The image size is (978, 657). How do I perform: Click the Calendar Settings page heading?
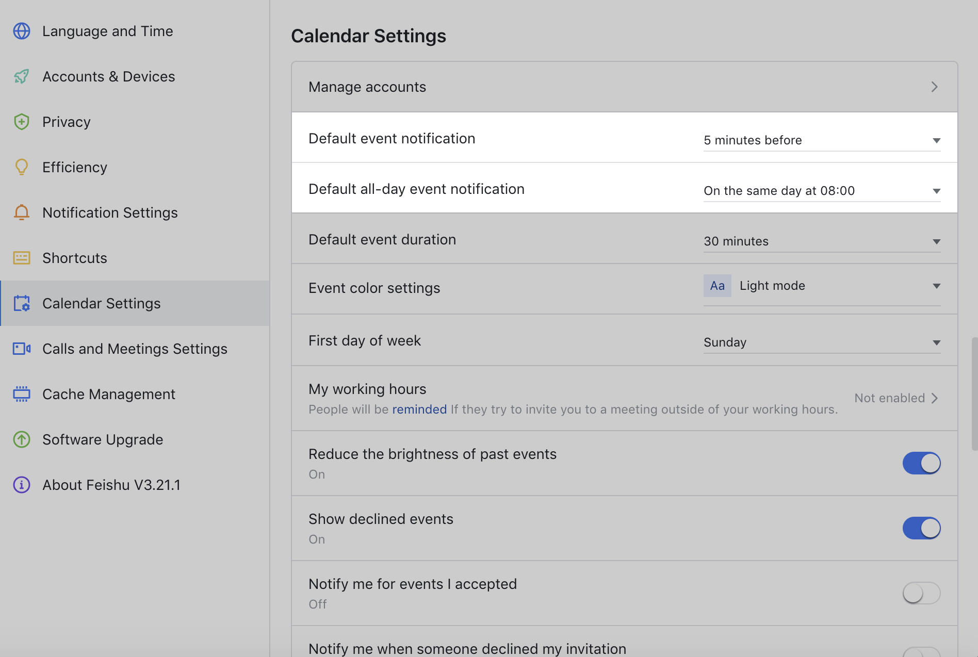[x=368, y=36]
